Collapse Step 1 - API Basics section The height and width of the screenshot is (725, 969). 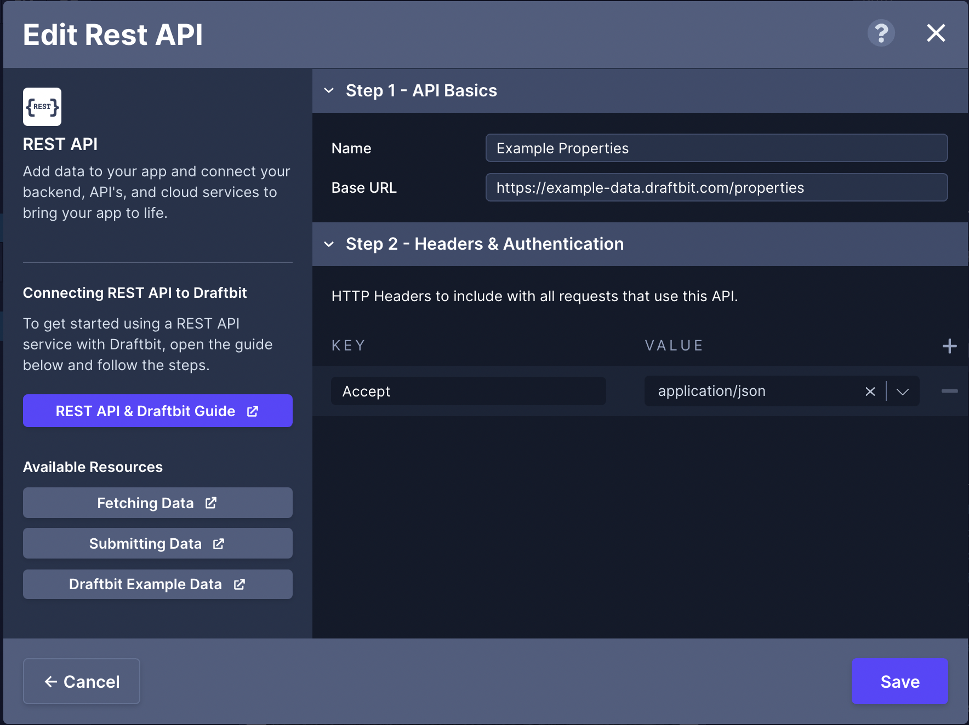click(329, 90)
